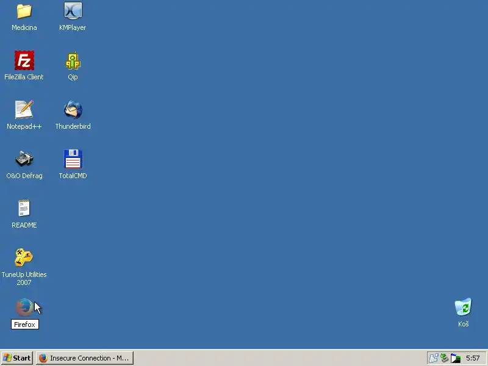The image size is (488, 366).
Task: Select the Medicina folder icon
Action: pyautogui.click(x=24, y=11)
